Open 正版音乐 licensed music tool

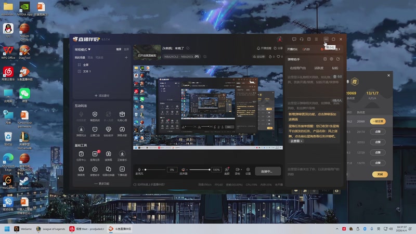pos(122,156)
